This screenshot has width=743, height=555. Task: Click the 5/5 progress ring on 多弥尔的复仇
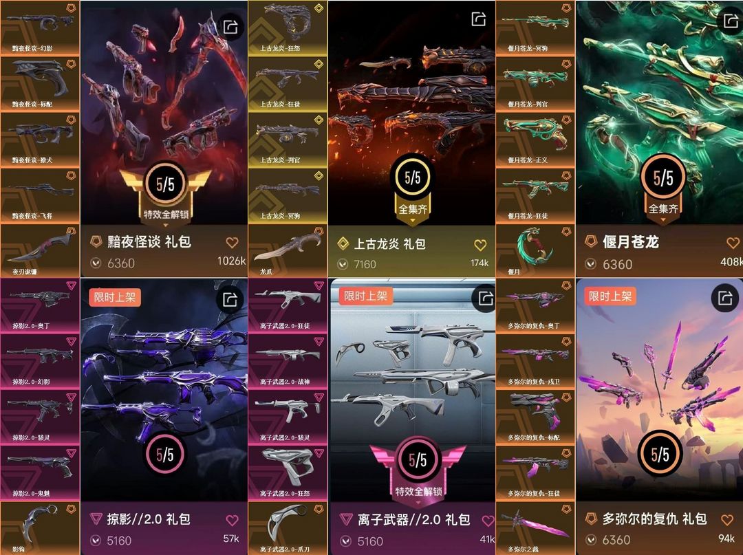coord(660,454)
